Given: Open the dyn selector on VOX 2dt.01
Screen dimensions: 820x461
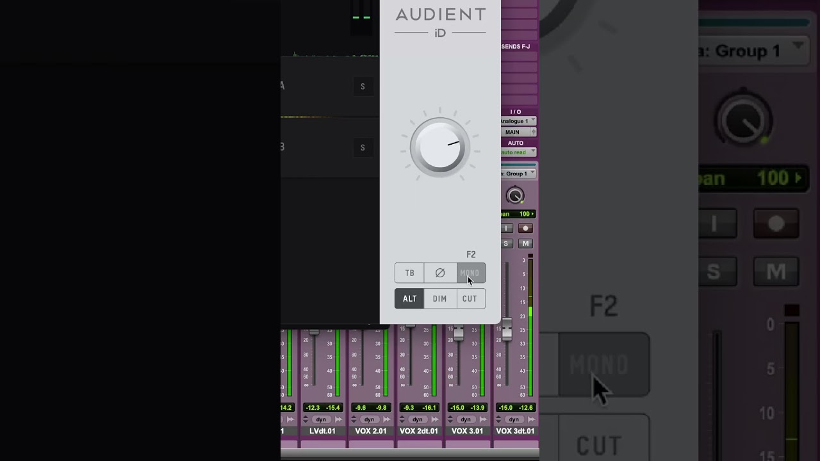Looking at the screenshot, I should click(418, 419).
